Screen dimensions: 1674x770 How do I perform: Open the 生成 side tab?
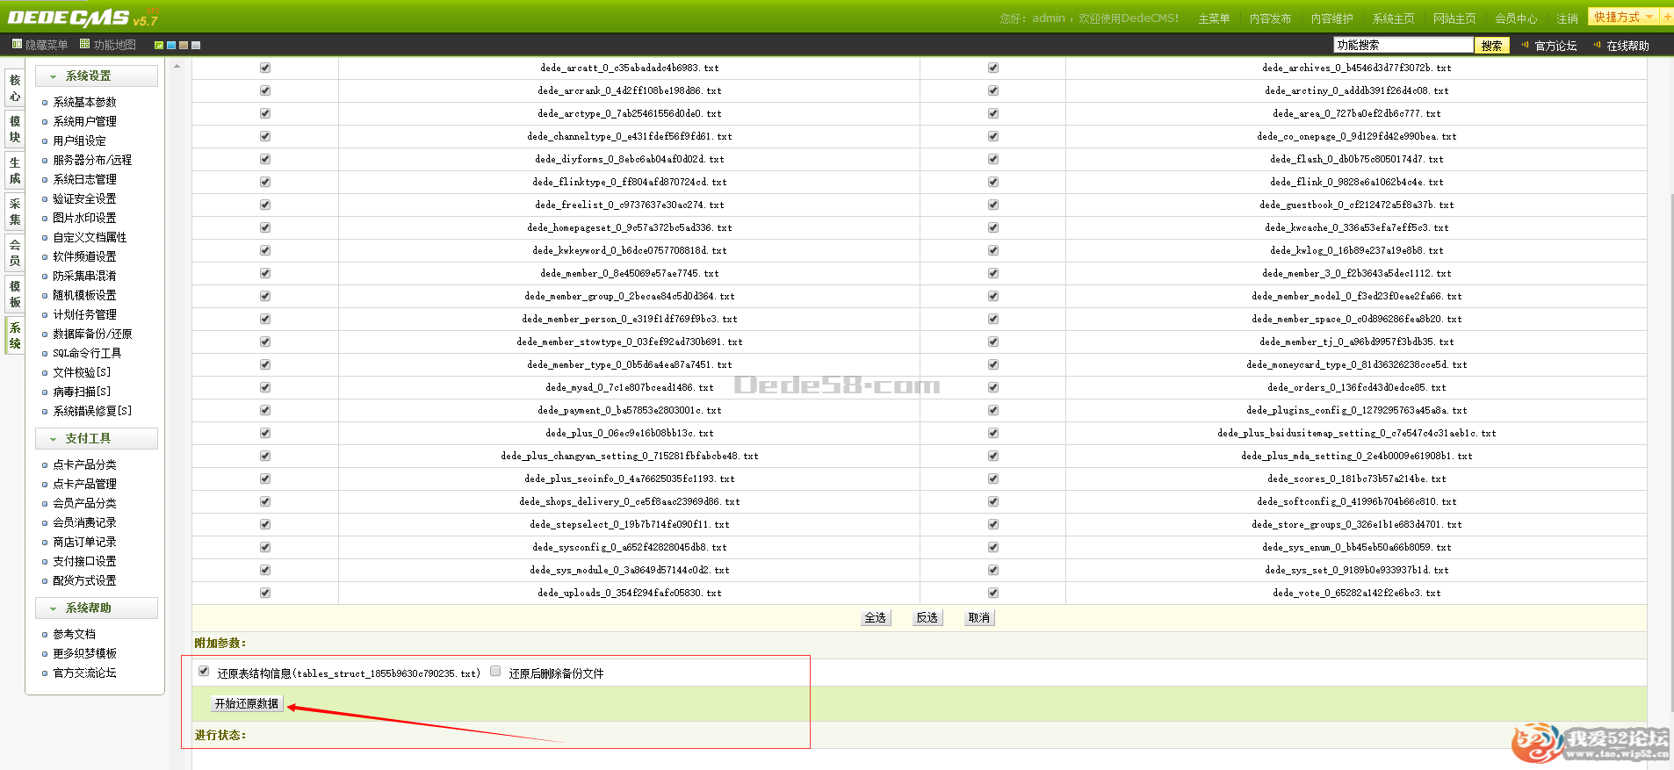(15, 170)
